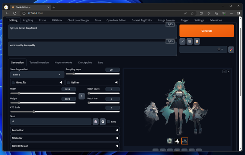Open the Settings tab
Viewport: 245px width, 155px height.
199,20
